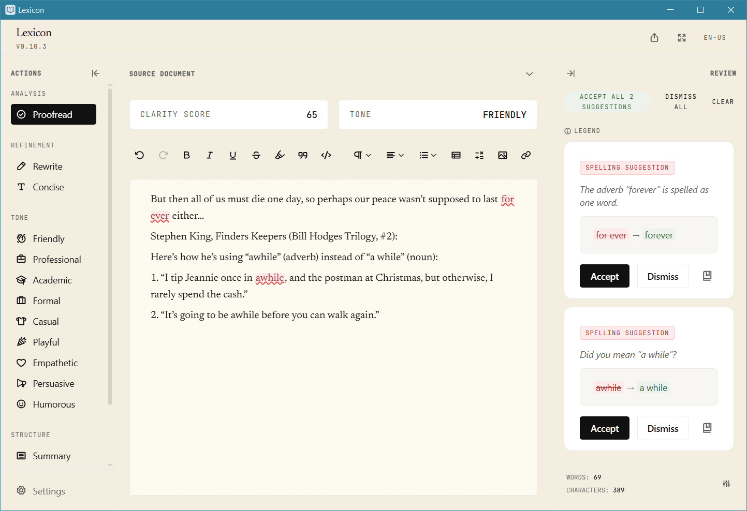This screenshot has height=511, width=747.
Task: Apply the Empathetic tone
Action: (x=53, y=363)
